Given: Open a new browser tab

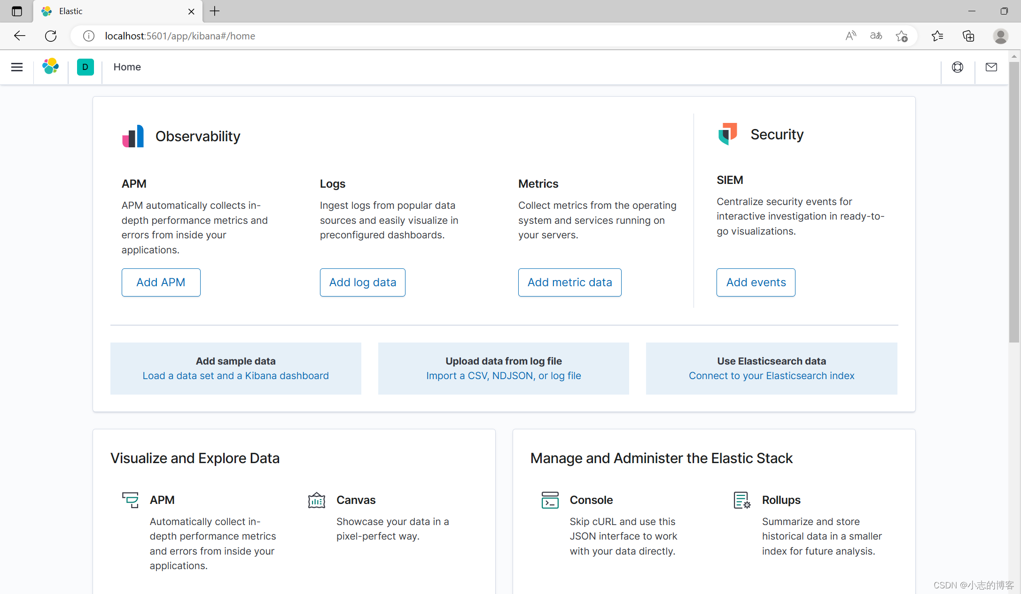Looking at the screenshot, I should click(215, 11).
